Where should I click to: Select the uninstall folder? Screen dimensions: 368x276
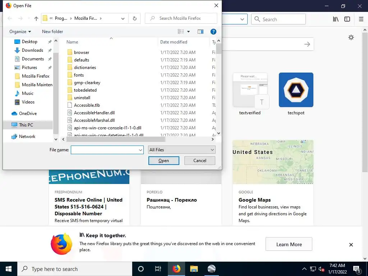(82, 98)
